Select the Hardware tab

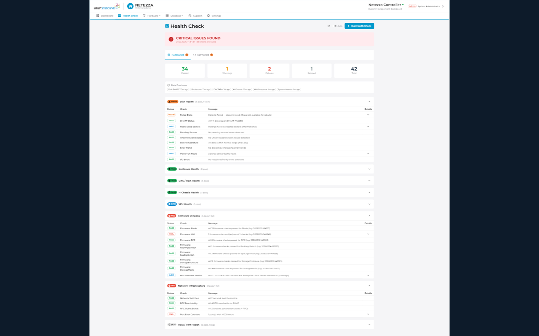(177, 55)
